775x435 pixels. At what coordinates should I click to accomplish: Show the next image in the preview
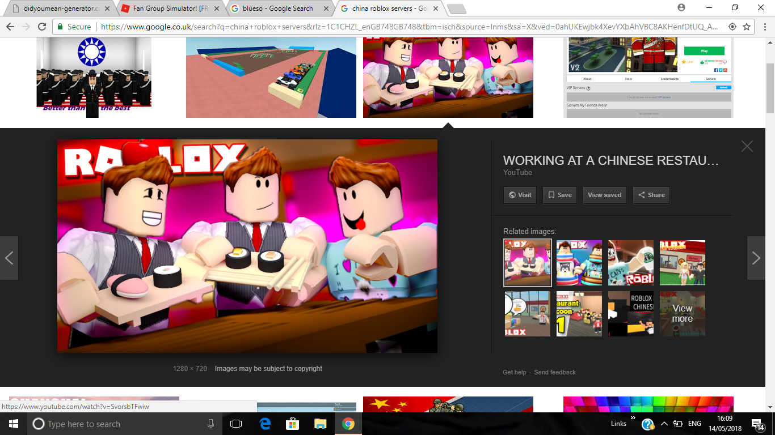[756, 258]
